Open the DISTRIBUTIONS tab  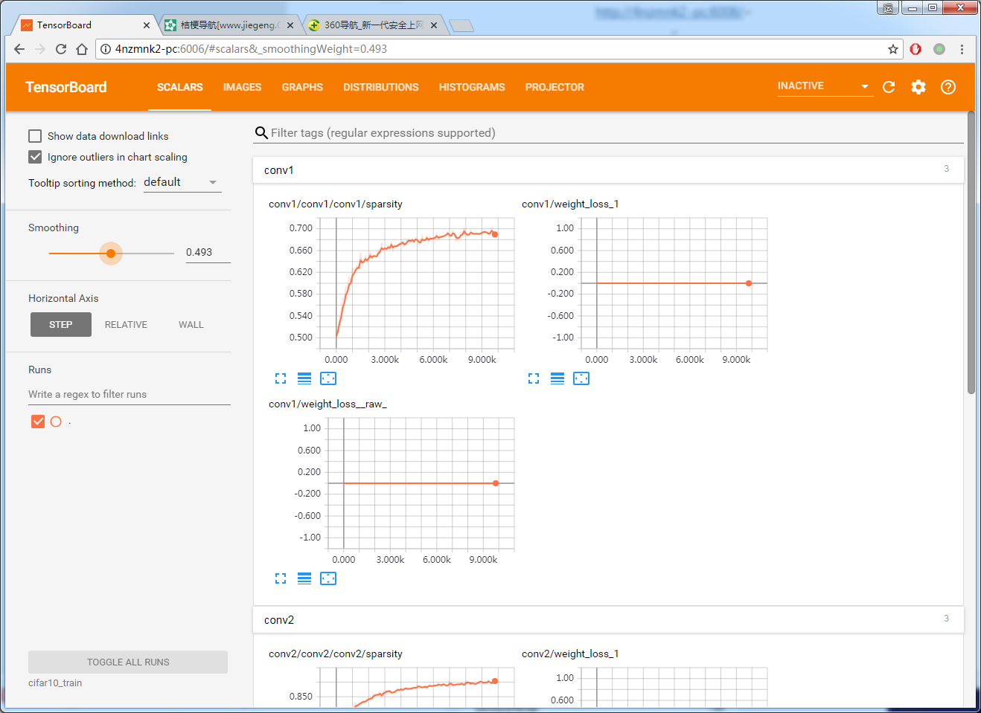(x=381, y=87)
